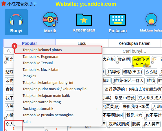Open the Bunyi headphones section
Viewport: 162px width, 131px height.
[x=16, y=22]
